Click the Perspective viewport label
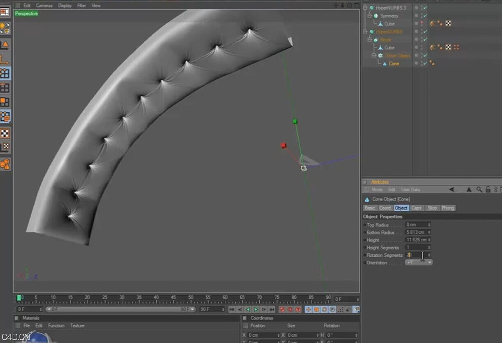502x343 pixels. [x=26, y=13]
